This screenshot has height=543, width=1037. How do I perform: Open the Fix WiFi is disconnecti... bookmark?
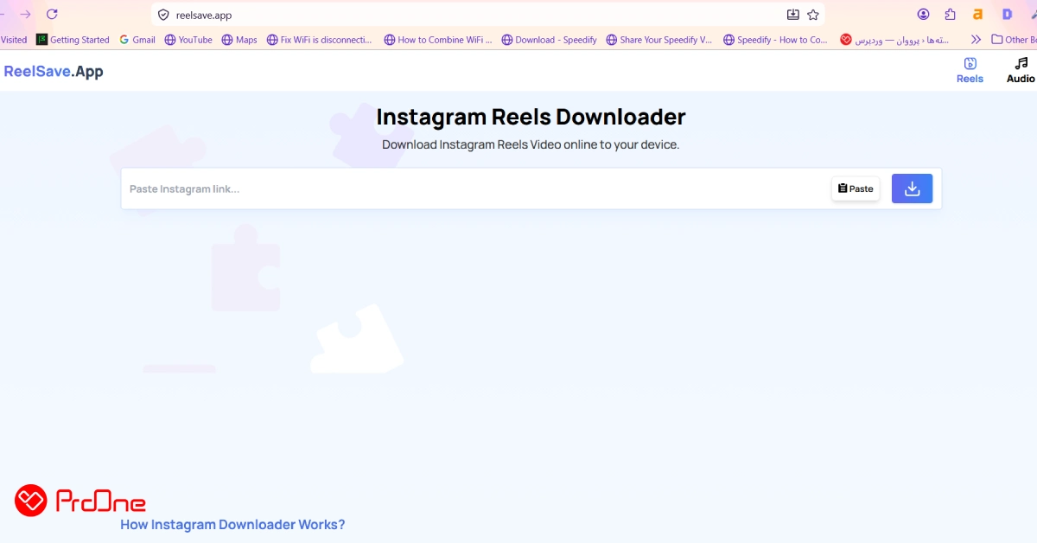pyautogui.click(x=320, y=40)
